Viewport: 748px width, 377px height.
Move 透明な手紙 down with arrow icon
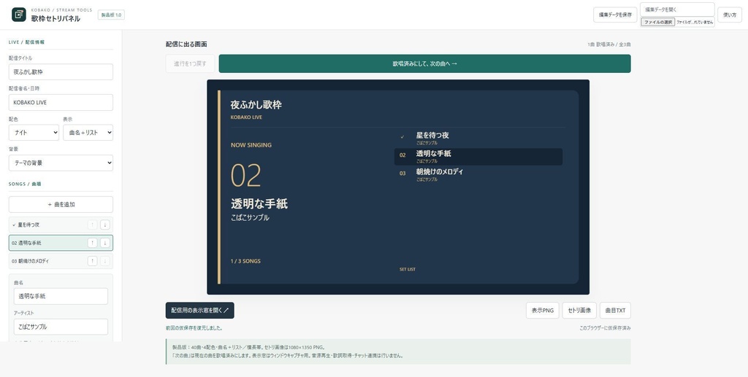point(105,243)
